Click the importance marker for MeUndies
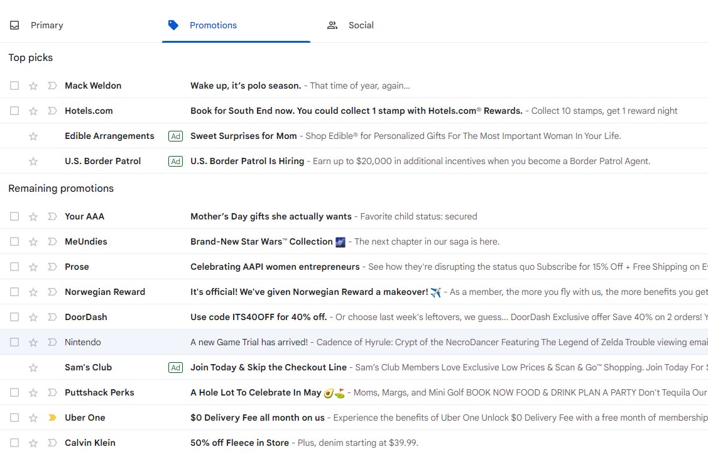 pyautogui.click(x=52, y=241)
